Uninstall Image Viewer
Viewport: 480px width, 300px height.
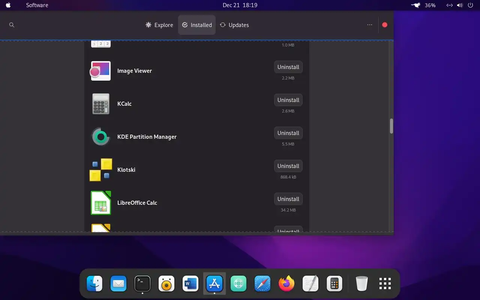click(288, 67)
